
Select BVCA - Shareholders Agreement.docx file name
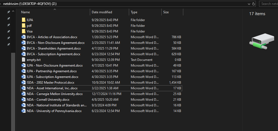(54, 48)
